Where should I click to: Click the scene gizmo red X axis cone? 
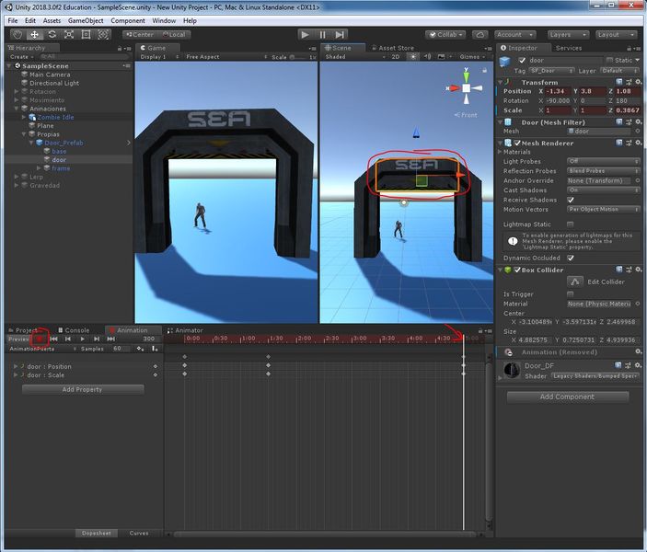(x=454, y=88)
